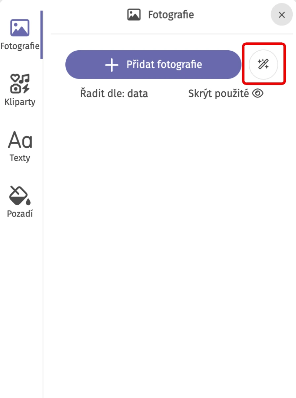The image size is (296, 398).
Task: Select the Texty "Aa" icon
Action: [x=20, y=140]
